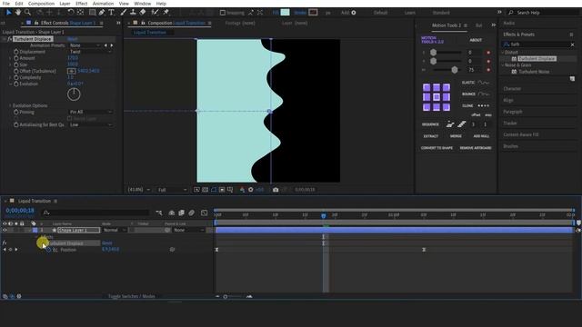This screenshot has width=582, height=327.
Task: Click the EXTRACT button
Action: (430, 136)
